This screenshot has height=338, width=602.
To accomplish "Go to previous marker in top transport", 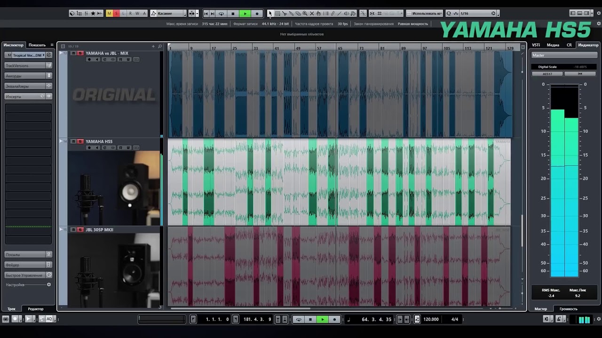I will point(206,14).
